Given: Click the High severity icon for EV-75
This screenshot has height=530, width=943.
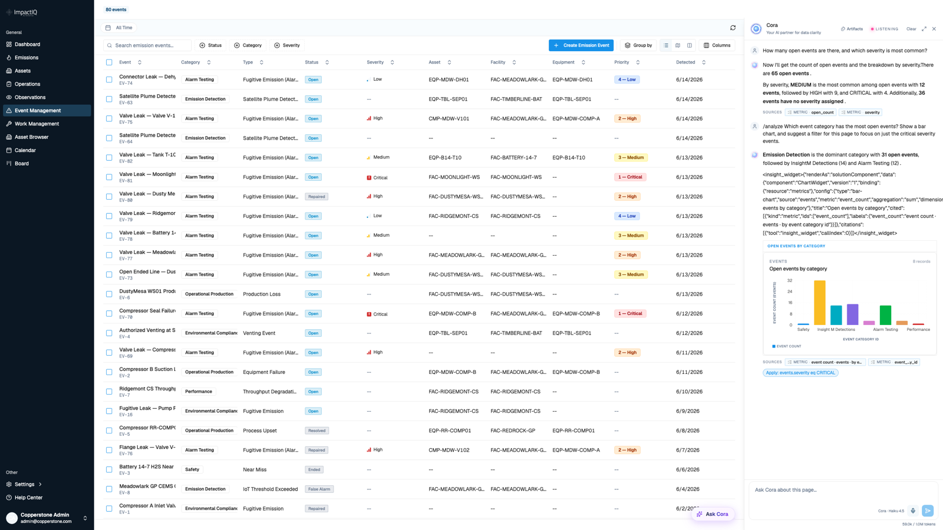Looking at the screenshot, I should point(369,118).
